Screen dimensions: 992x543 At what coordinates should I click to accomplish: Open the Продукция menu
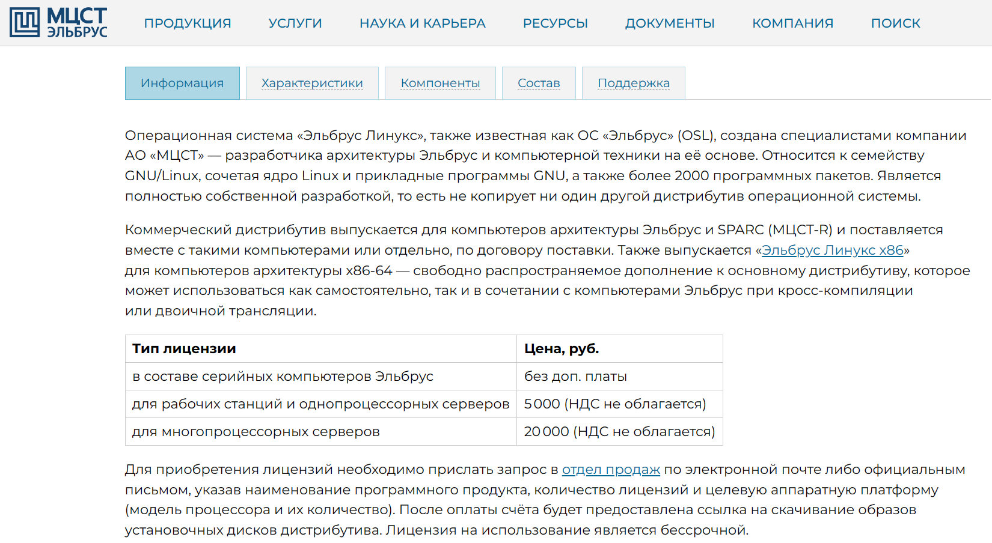[188, 23]
